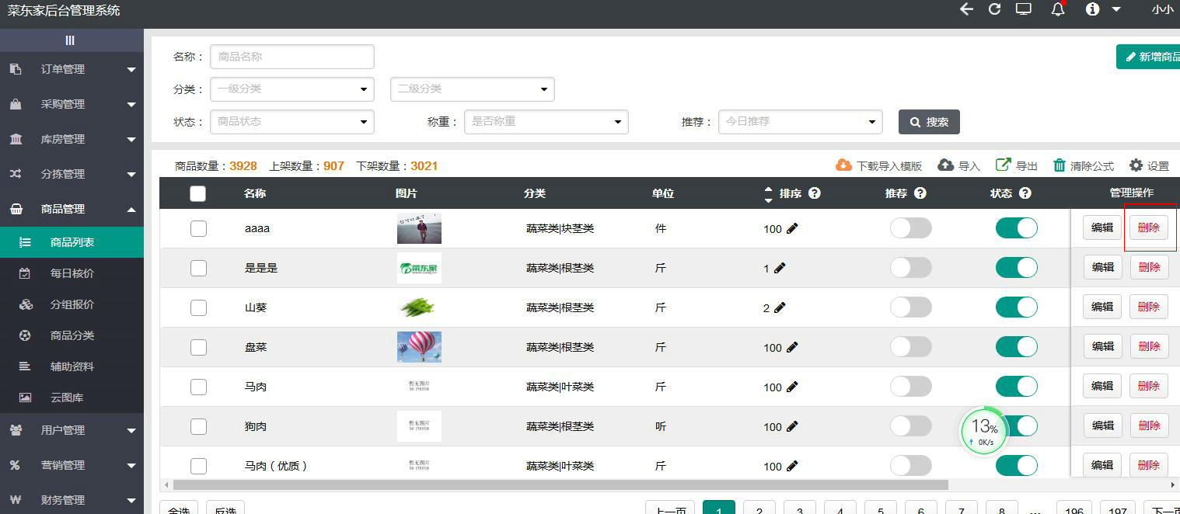Enable the recommend toggle for aaaa
The image size is (1180, 514).
(x=910, y=227)
